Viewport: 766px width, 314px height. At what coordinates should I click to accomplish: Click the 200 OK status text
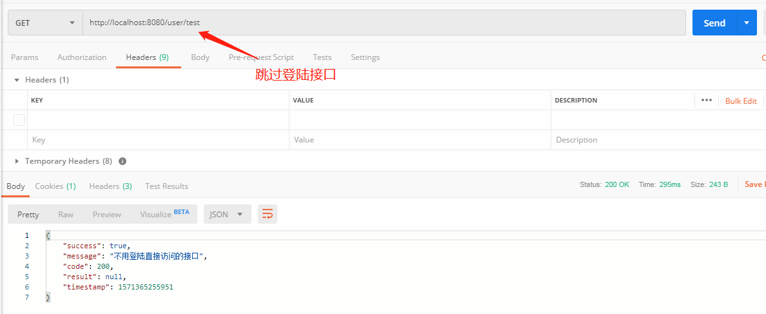(x=617, y=184)
